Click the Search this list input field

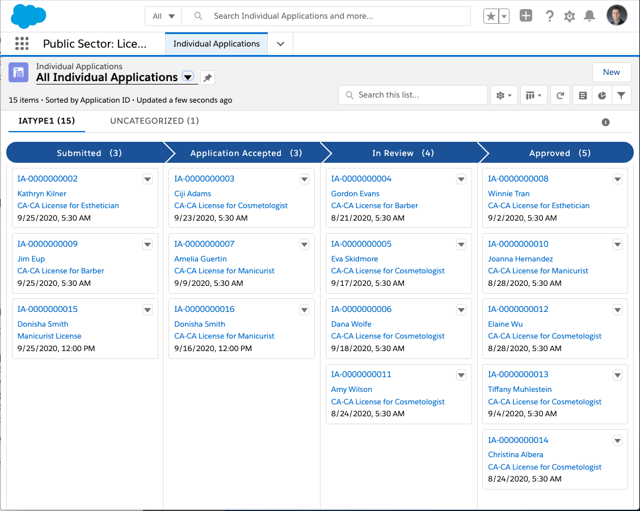click(x=412, y=95)
